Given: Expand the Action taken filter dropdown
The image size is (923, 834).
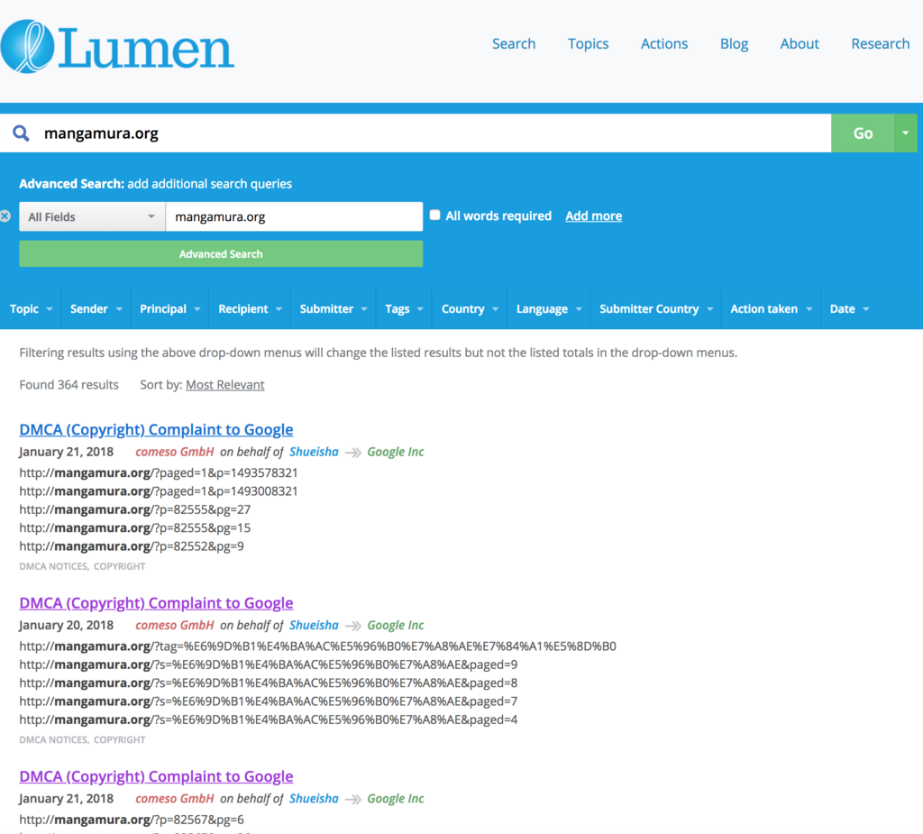Looking at the screenshot, I should [772, 308].
